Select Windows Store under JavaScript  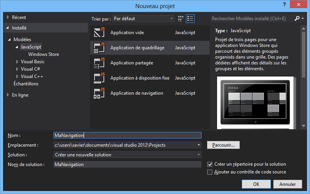coord(43,54)
